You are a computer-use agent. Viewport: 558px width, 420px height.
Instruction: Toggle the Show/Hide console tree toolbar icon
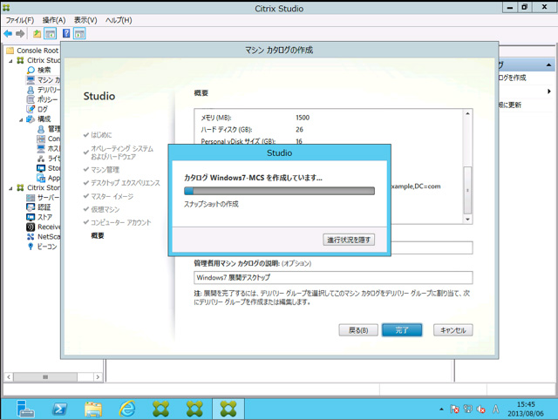pos(51,34)
